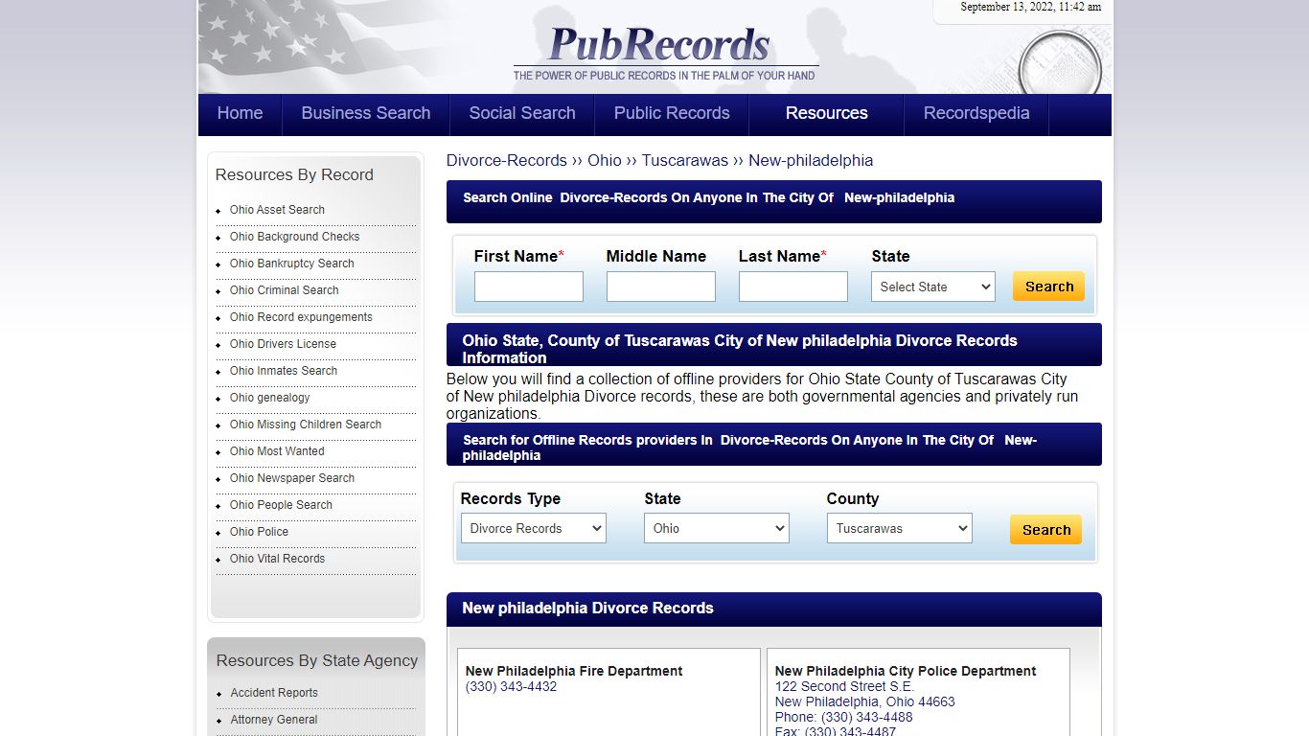Click Search button beside Select State

click(1049, 287)
